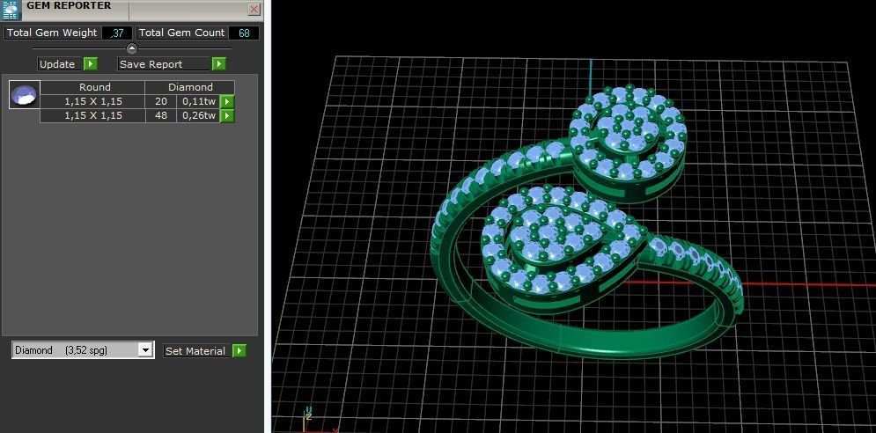Click the Total Gem Weight value field
The width and height of the screenshot is (876, 433).
pos(117,33)
